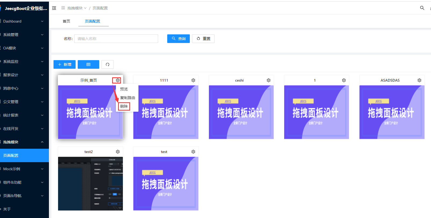Open settings gear on 1111 card
Screen dimensions: 431x218
[x=193, y=80]
